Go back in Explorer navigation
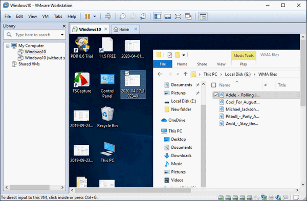This screenshot has height=201, width=307. click(x=160, y=74)
